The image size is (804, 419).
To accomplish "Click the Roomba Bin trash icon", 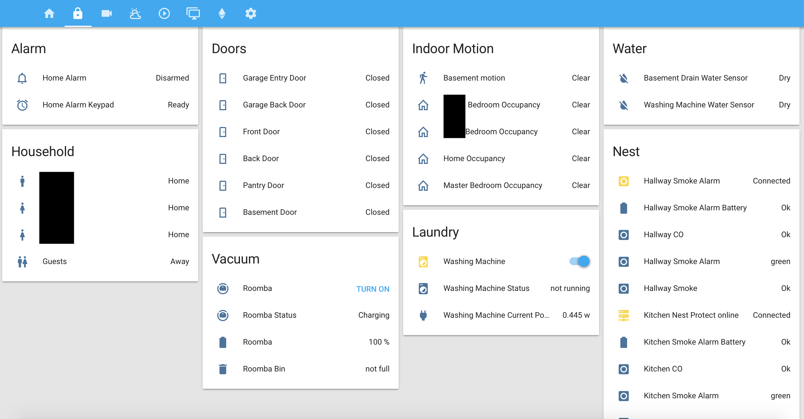I will point(223,369).
